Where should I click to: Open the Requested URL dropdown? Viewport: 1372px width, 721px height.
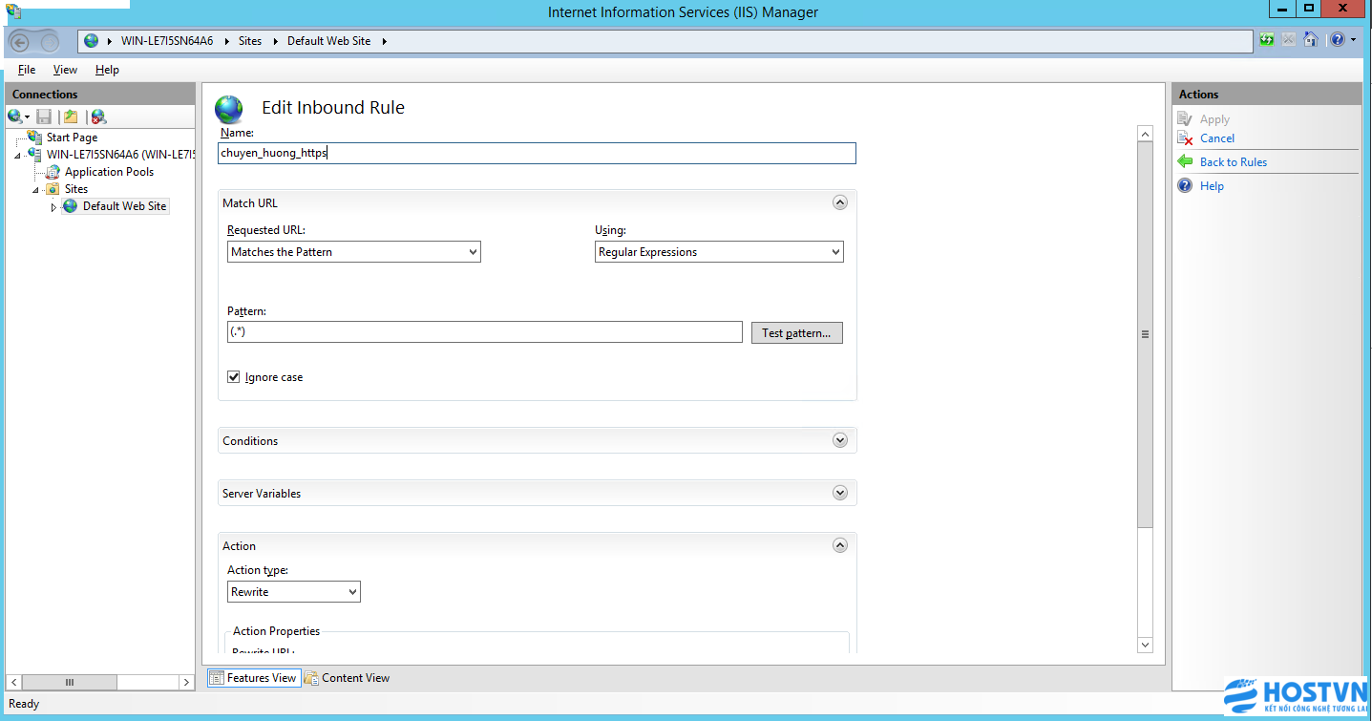point(354,252)
